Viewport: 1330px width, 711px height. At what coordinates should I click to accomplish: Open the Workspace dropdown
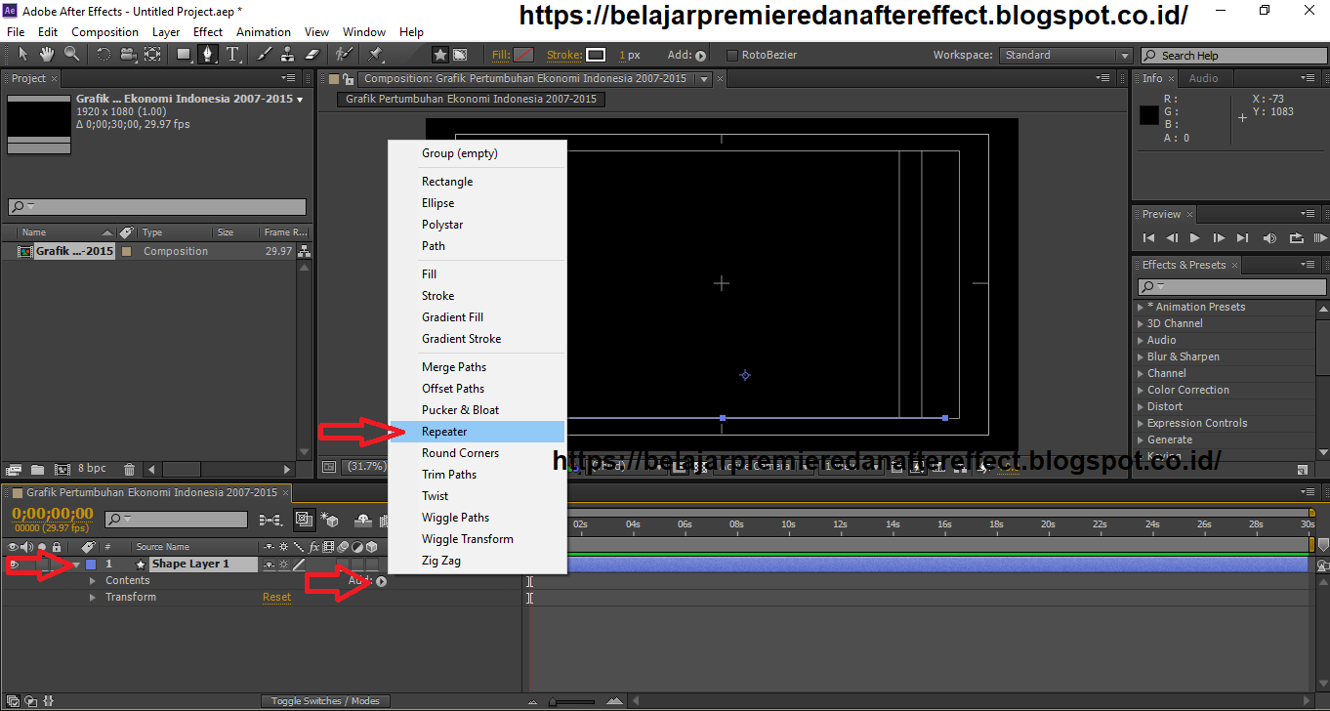1064,55
